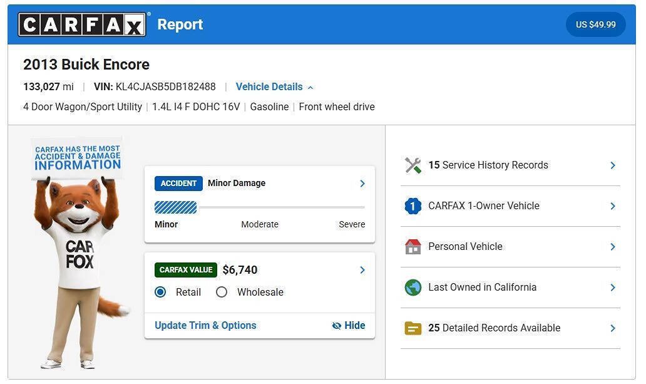Image resolution: width=646 pixels, height=384 pixels.
Task: Click the fox's accident information sign
Action: (77, 158)
